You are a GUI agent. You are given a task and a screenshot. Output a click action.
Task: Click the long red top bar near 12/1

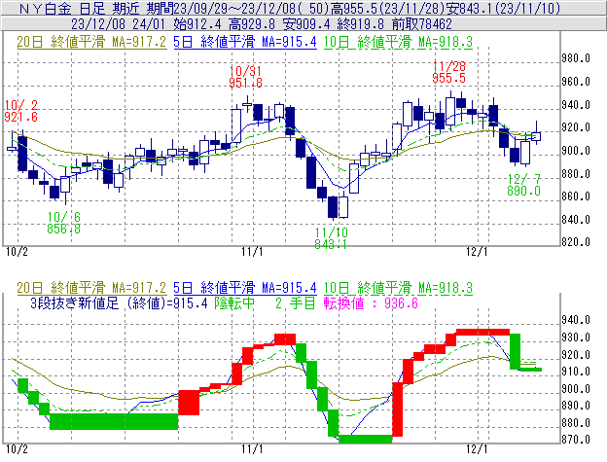482,332
